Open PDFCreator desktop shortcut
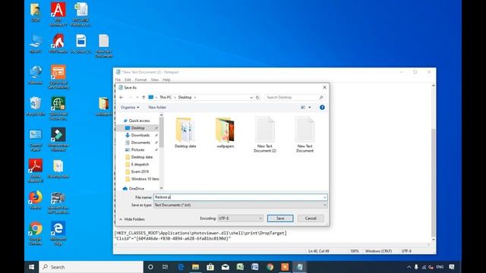The width and height of the screenshot is (486, 273). (58, 44)
